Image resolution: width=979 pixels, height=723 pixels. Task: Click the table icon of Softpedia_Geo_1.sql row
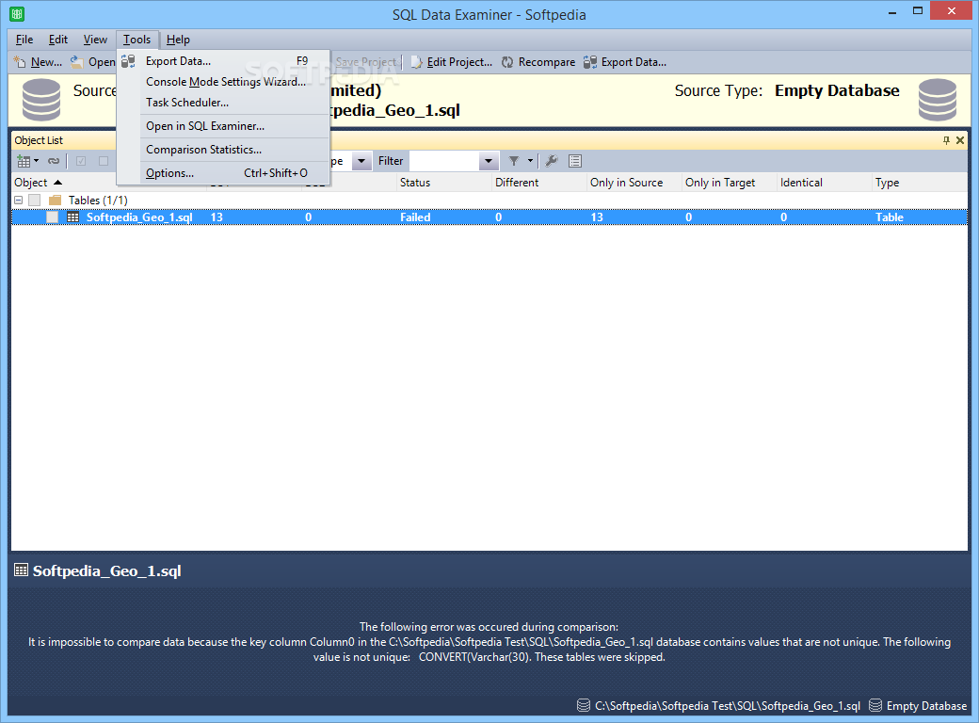[73, 217]
